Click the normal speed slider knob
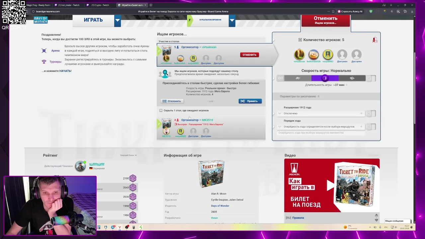The image size is (425, 239). pyautogui.click(x=325, y=78)
